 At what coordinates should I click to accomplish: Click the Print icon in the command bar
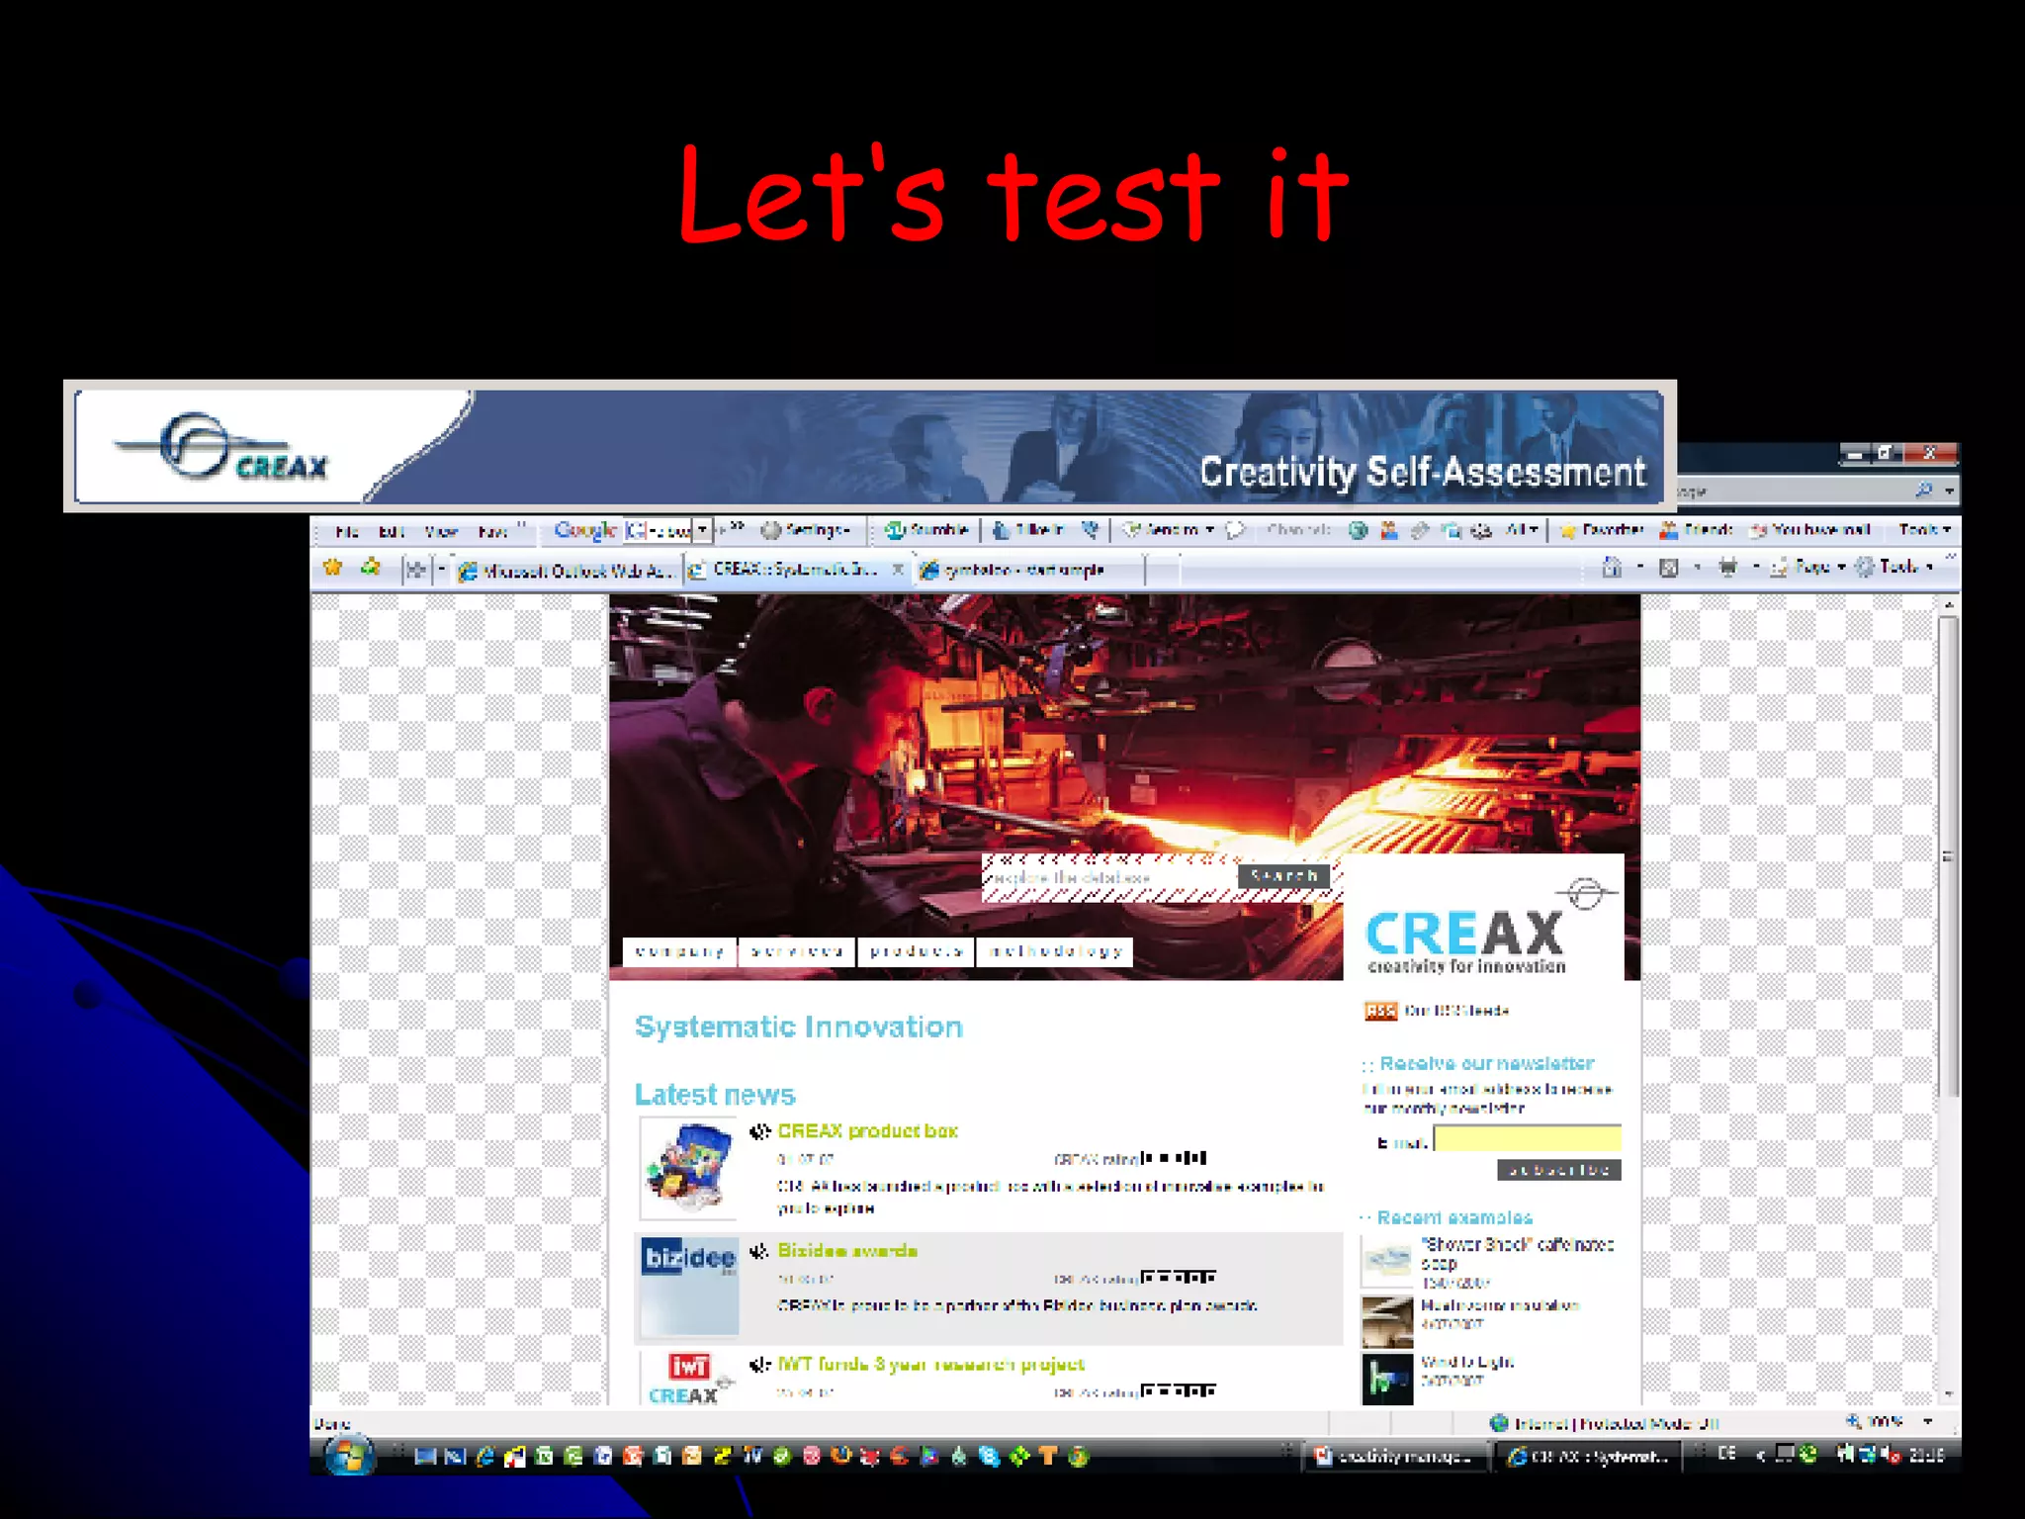1727,568
